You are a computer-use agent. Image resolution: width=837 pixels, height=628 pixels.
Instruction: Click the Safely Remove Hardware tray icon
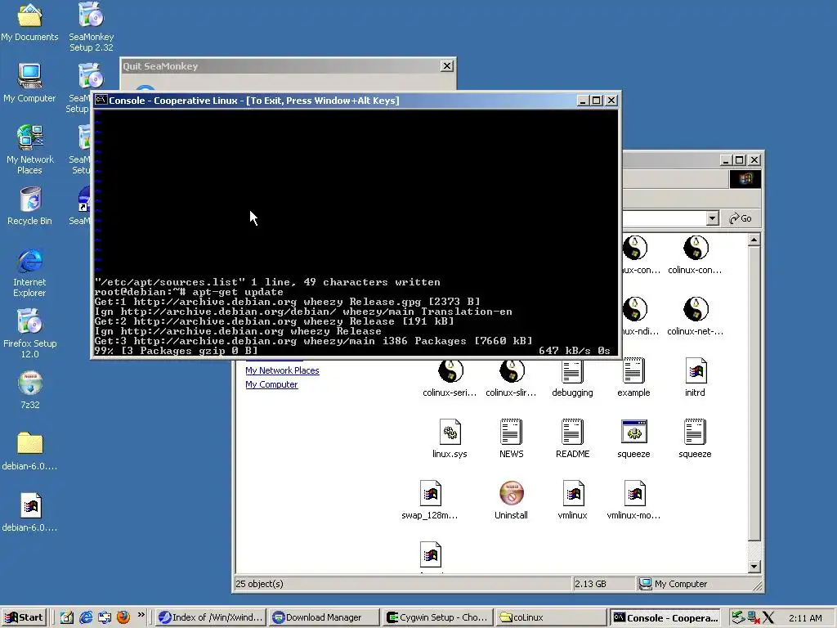[738, 617]
